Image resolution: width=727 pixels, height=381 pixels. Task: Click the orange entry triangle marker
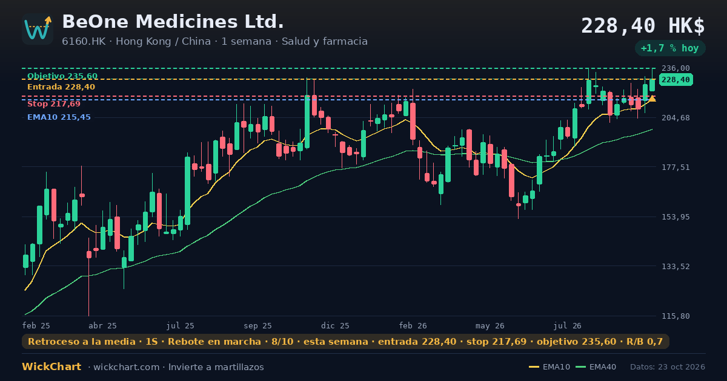(x=652, y=99)
